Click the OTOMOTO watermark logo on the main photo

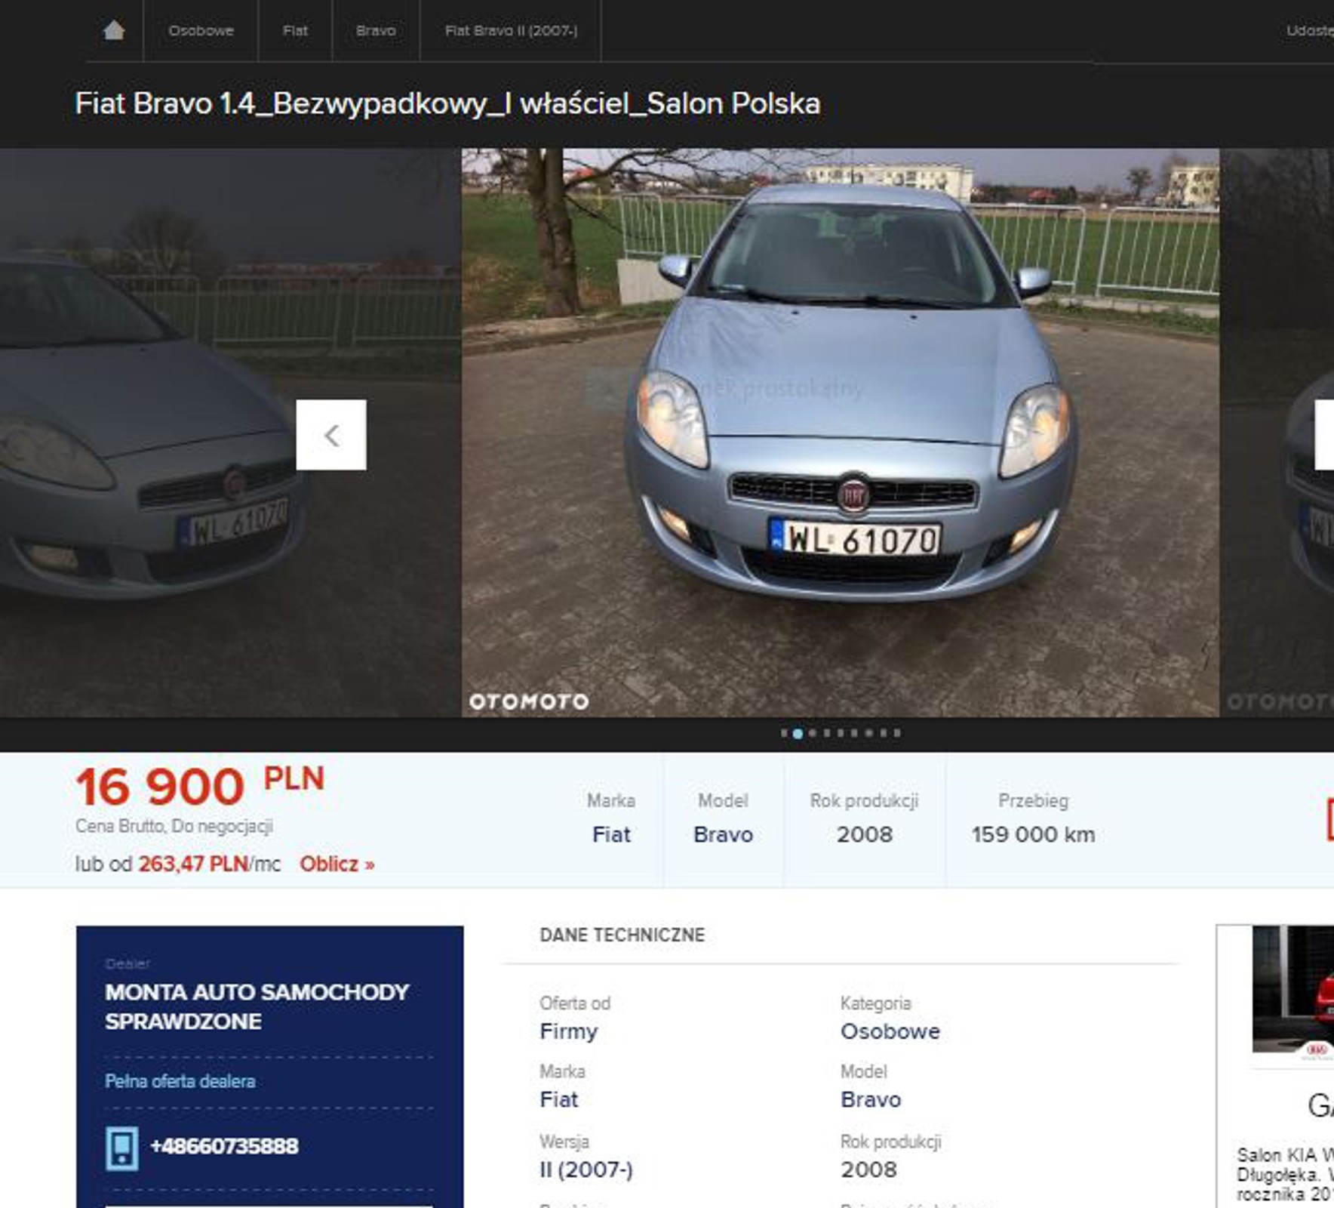[528, 701]
